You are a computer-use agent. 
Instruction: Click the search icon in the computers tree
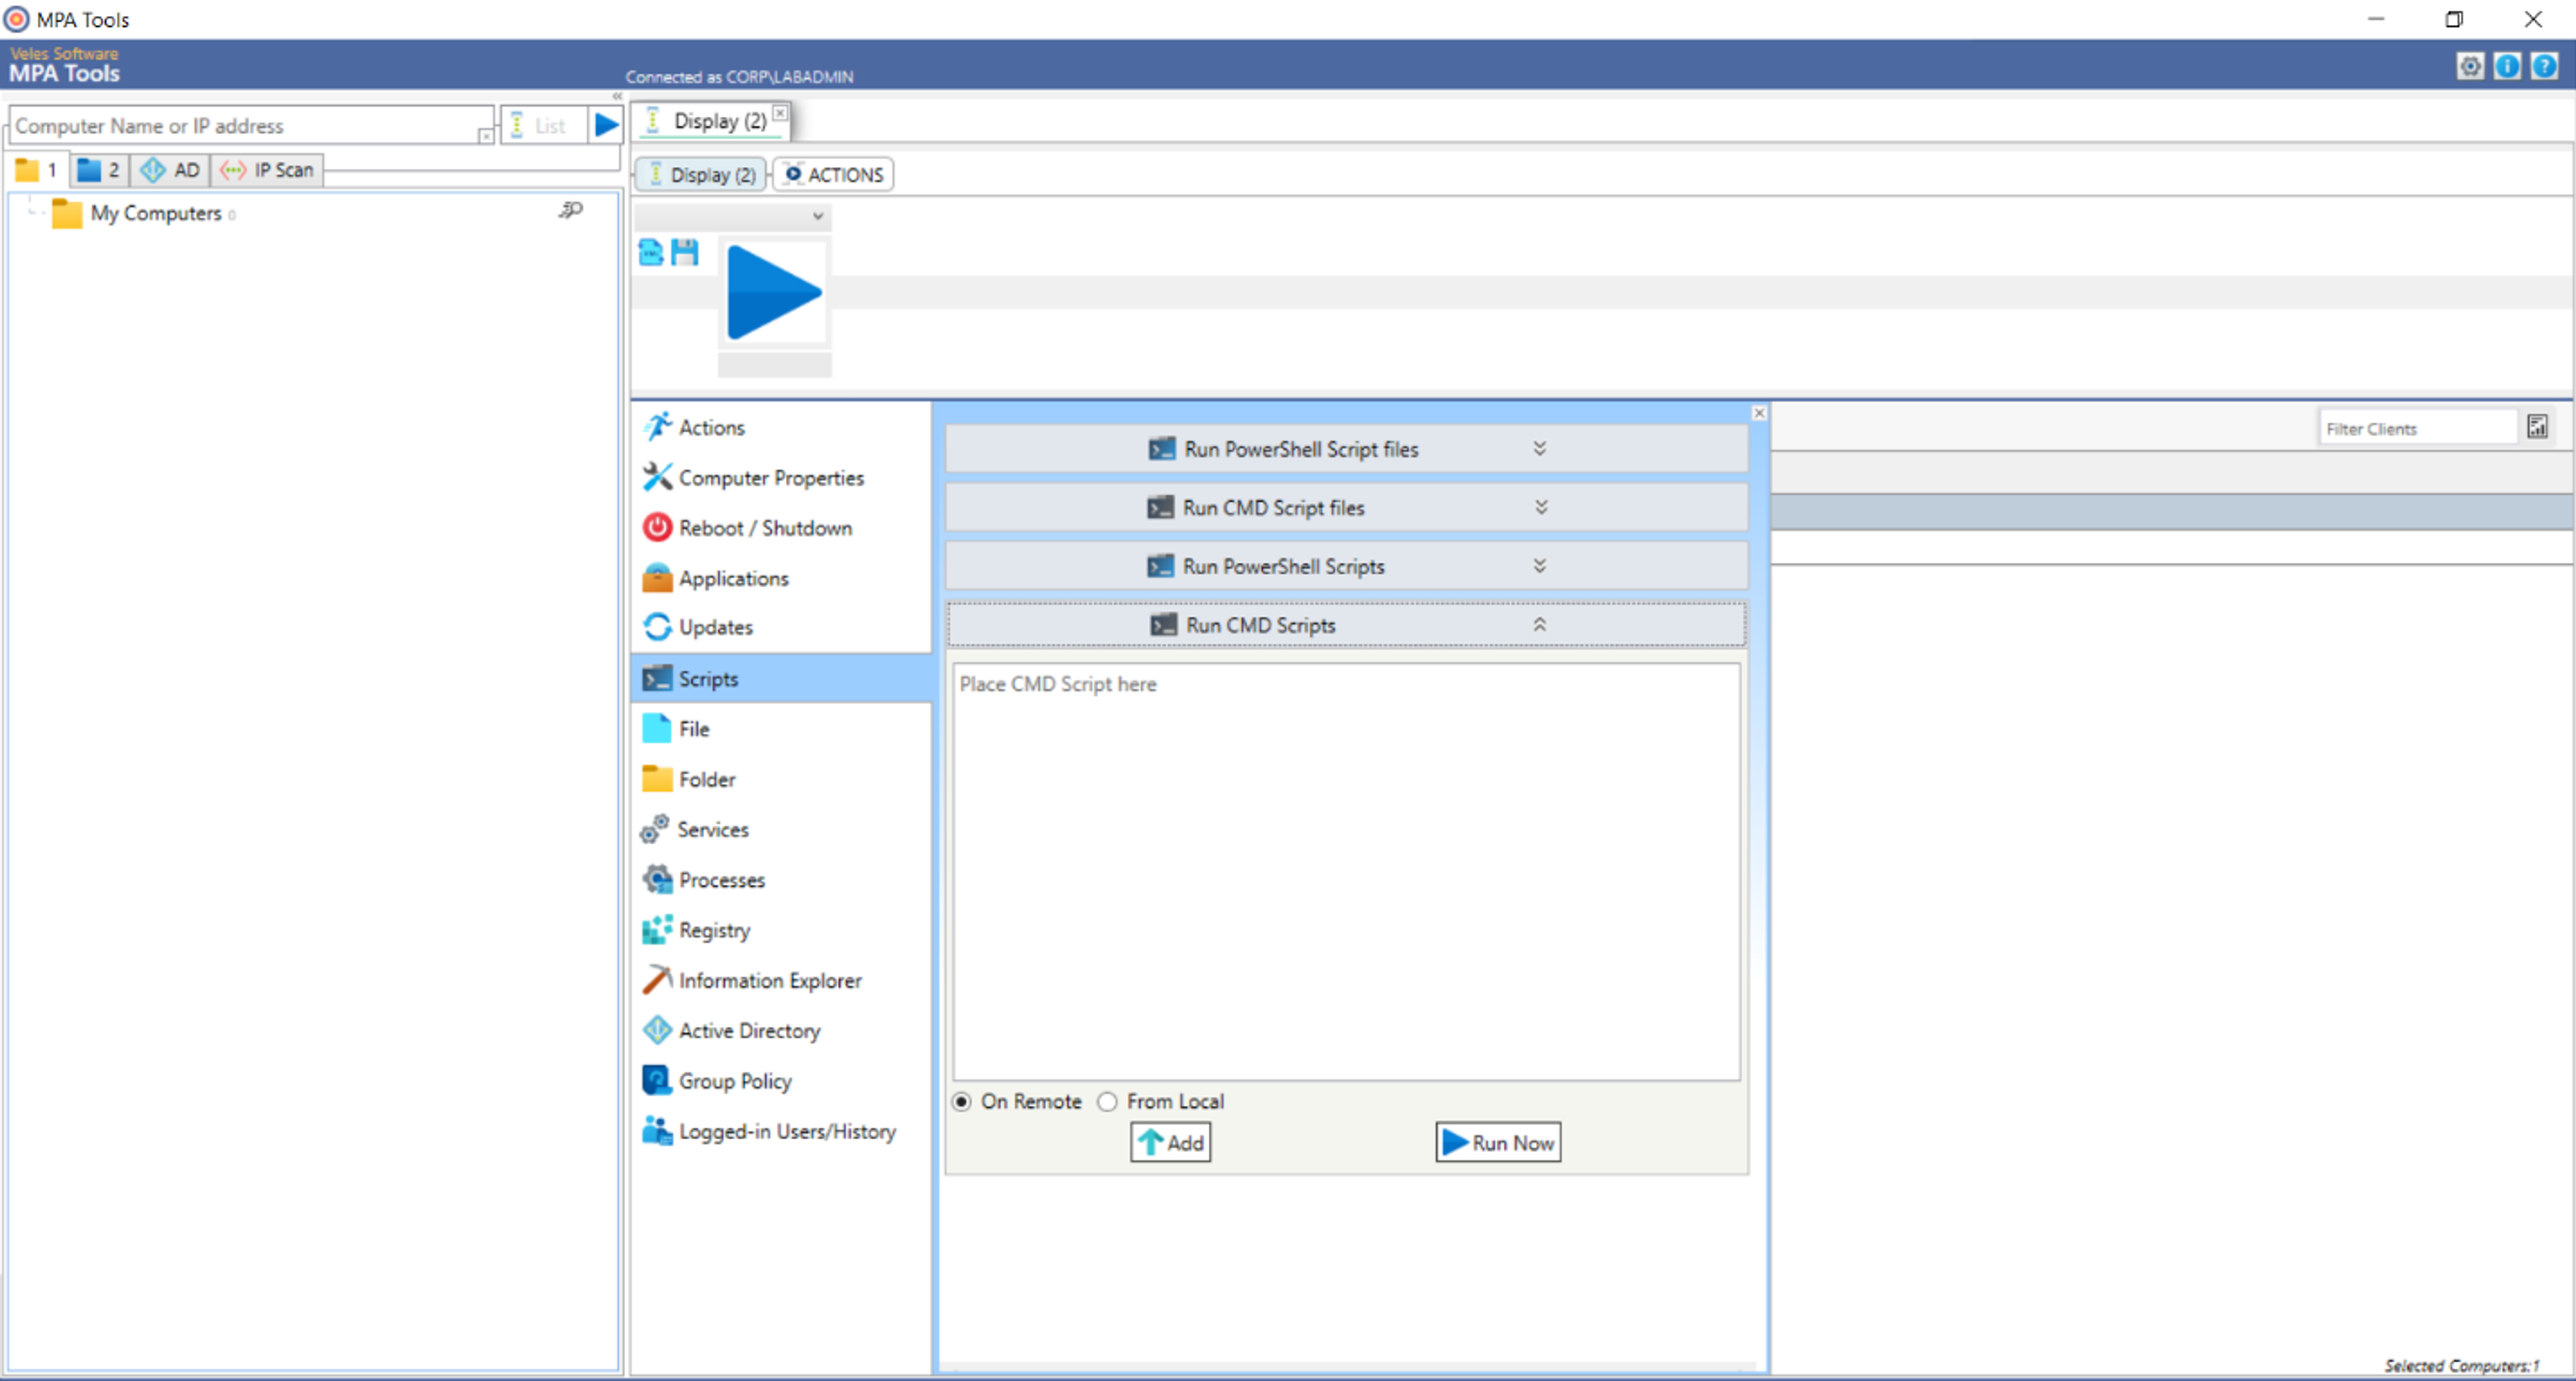(x=571, y=210)
